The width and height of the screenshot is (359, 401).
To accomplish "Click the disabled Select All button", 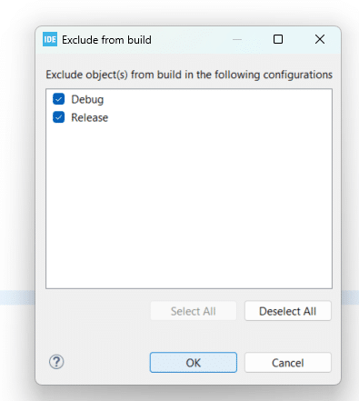I will point(194,311).
